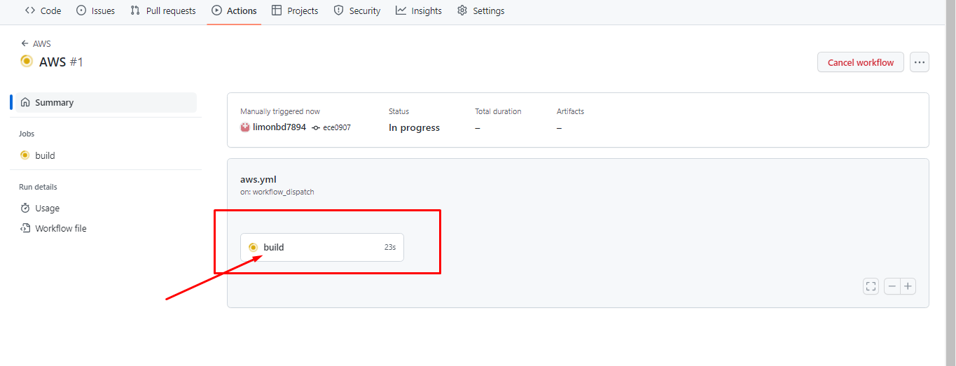The image size is (956, 366).
Task: Open the Code tab
Action: pos(43,10)
